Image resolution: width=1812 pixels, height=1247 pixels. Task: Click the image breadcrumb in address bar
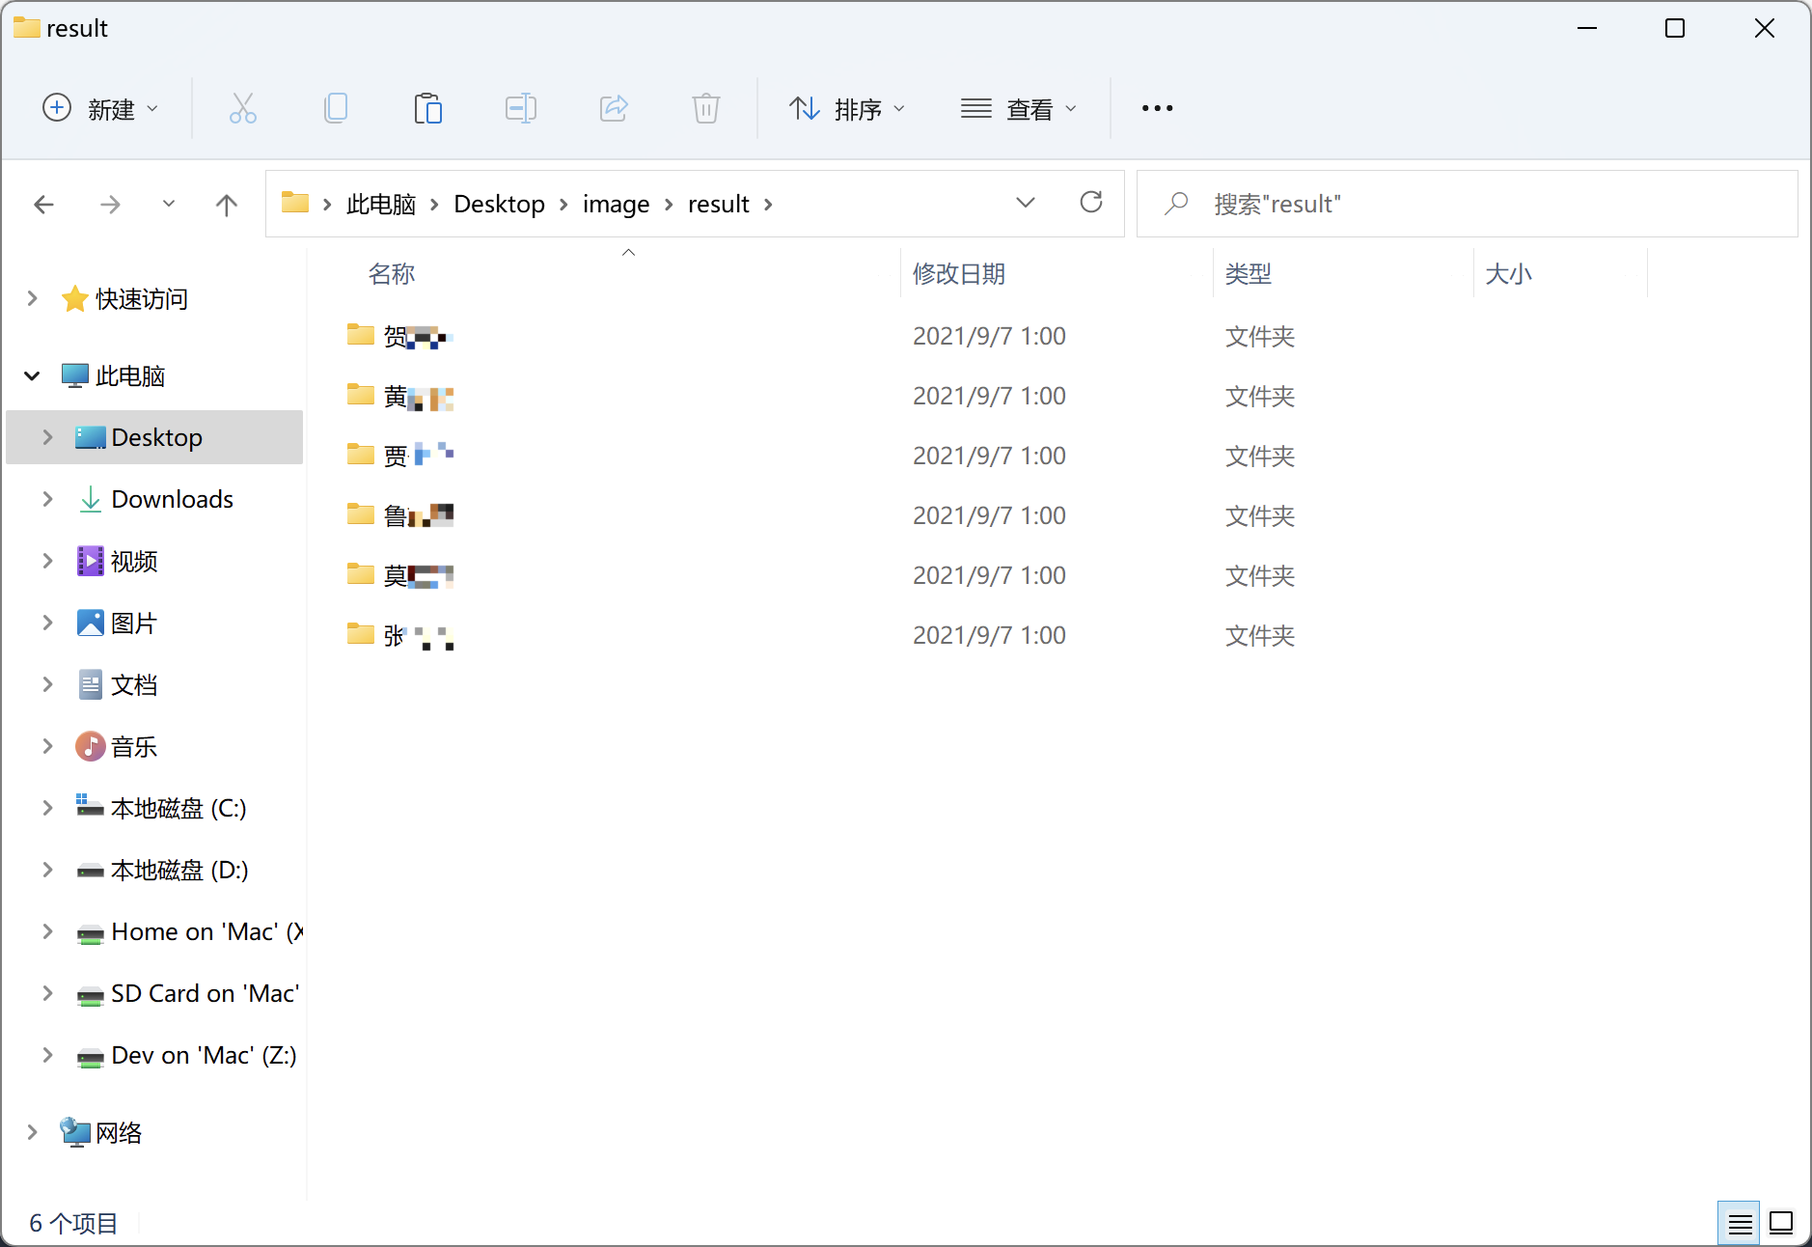click(x=616, y=205)
